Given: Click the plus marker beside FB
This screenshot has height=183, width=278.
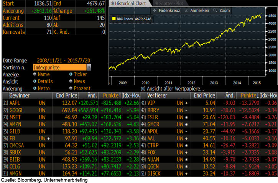Looking at the screenshot, I should 48,138.
